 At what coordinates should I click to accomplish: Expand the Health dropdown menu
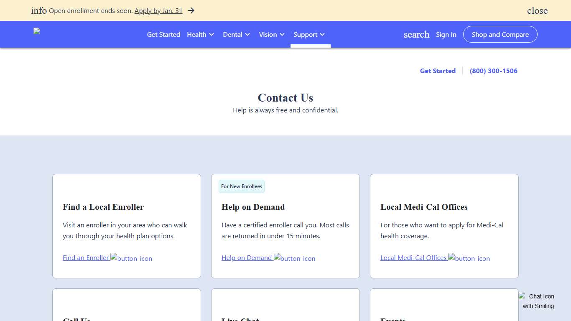(201, 34)
